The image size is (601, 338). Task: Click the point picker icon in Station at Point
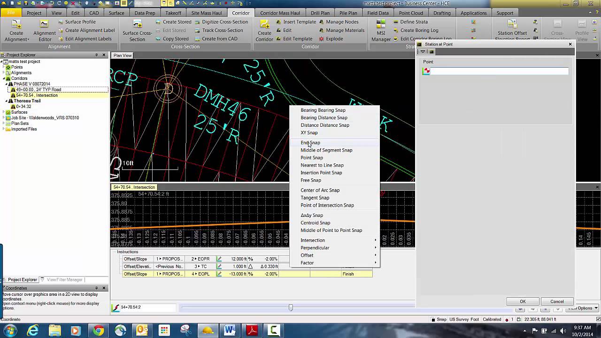[x=426, y=71]
